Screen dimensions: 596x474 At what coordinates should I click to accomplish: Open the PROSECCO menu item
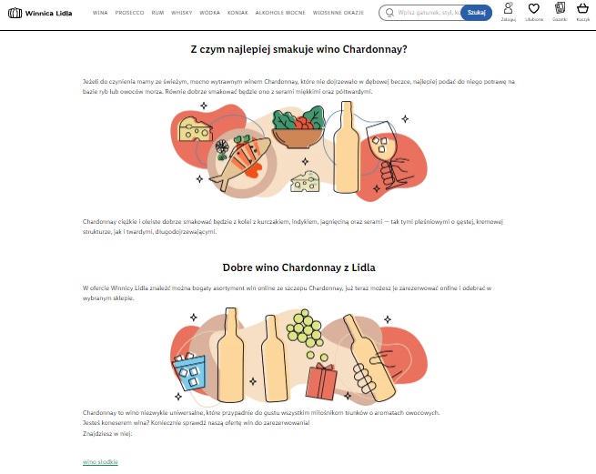pos(129,13)
